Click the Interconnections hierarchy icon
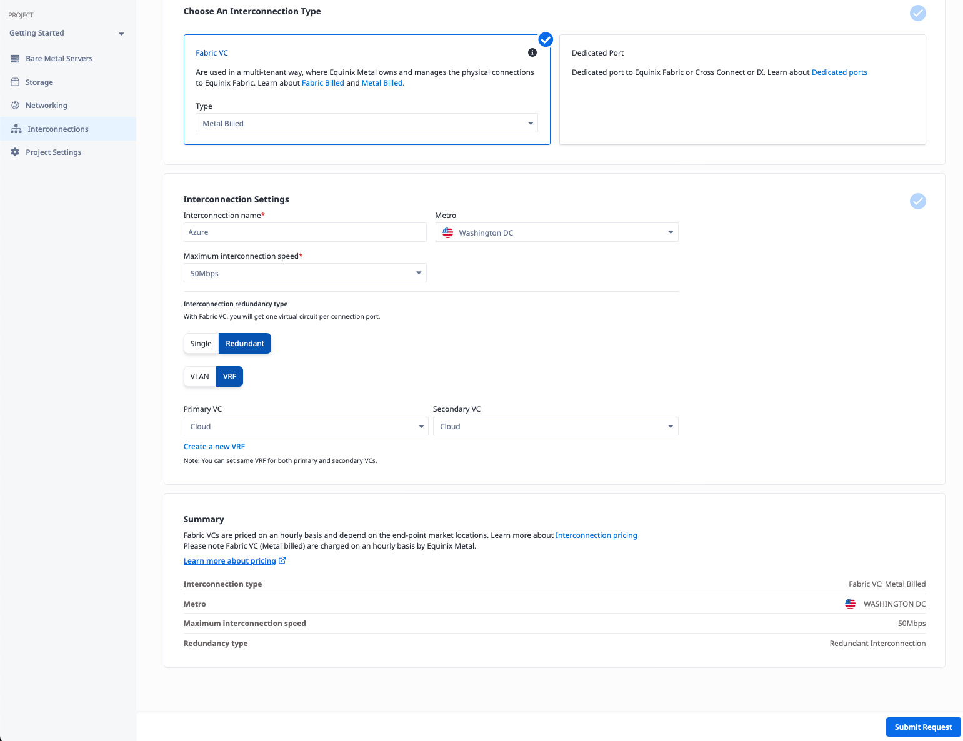This screenshot has height=741, width=963. point(16,129)
